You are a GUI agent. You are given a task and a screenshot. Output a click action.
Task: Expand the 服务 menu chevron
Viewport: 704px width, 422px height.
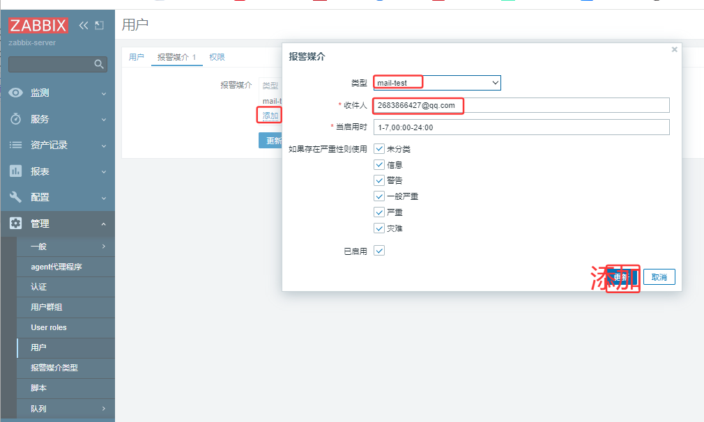104,120
